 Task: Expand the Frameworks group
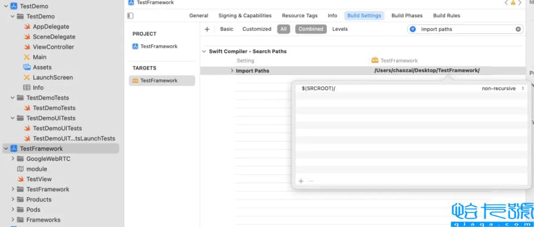click(13, 220)
